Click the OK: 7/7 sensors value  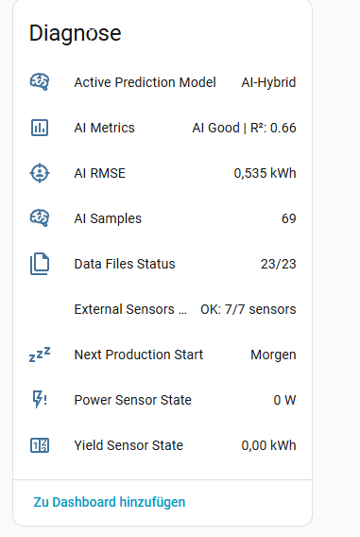[249, 309]
